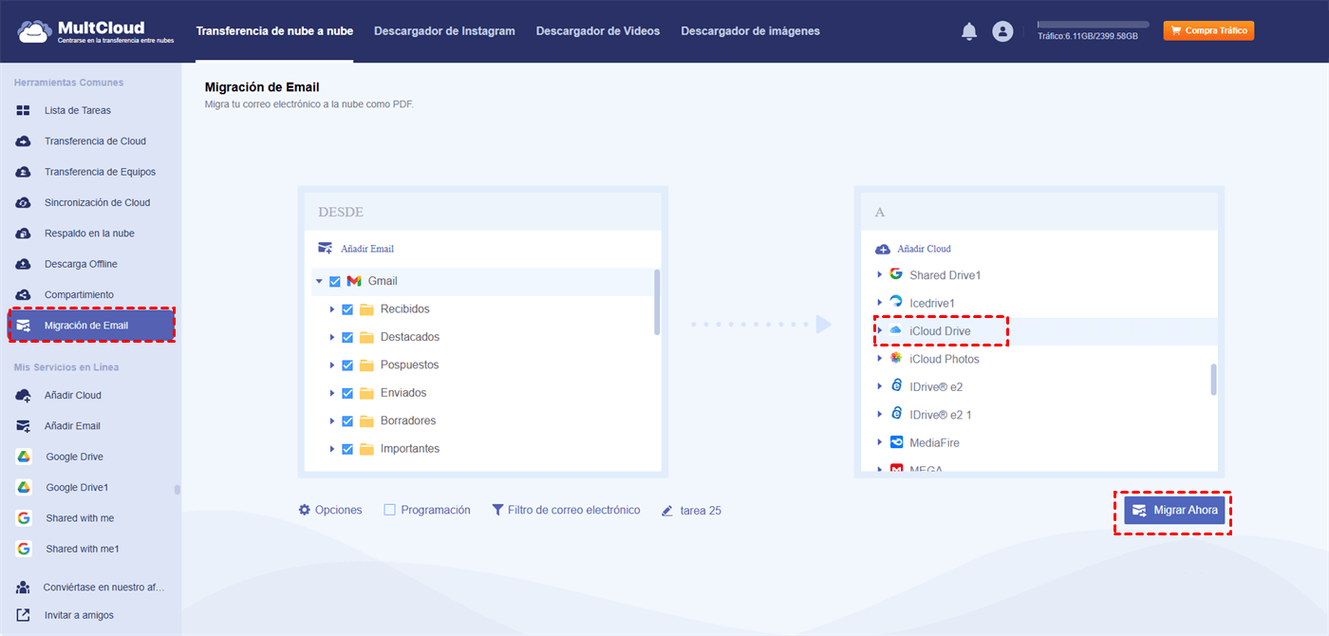Uncheck the Borradores folder checkbox
The image size is (1329, 636).
pos(347,421)
